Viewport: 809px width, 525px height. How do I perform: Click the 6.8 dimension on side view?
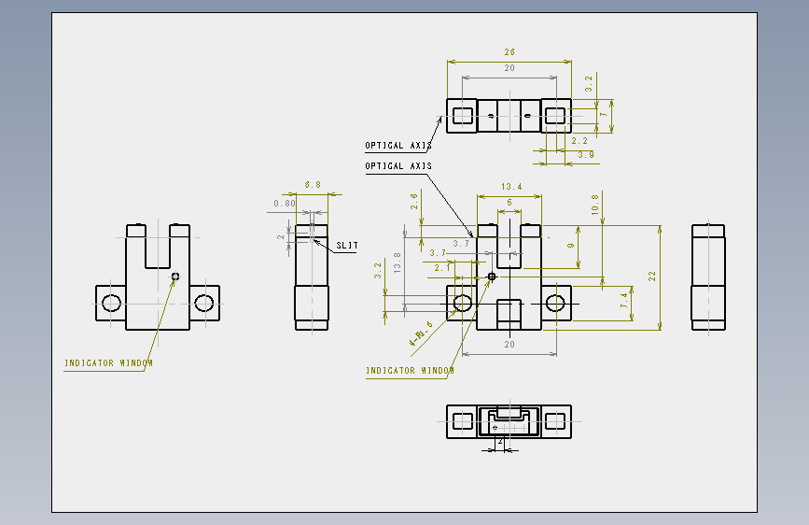click(x=313, y=184)
